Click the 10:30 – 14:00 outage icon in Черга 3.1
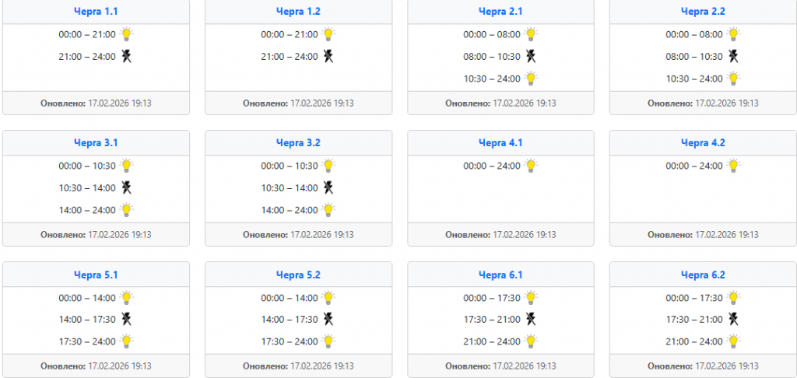The image size is (797, 378). (126, 187)
